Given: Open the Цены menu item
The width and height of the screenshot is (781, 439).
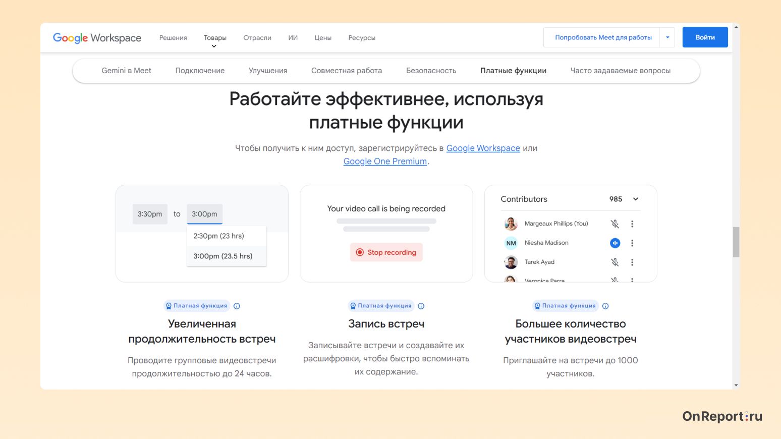Looking at the screenshot, I should point(323,38).
